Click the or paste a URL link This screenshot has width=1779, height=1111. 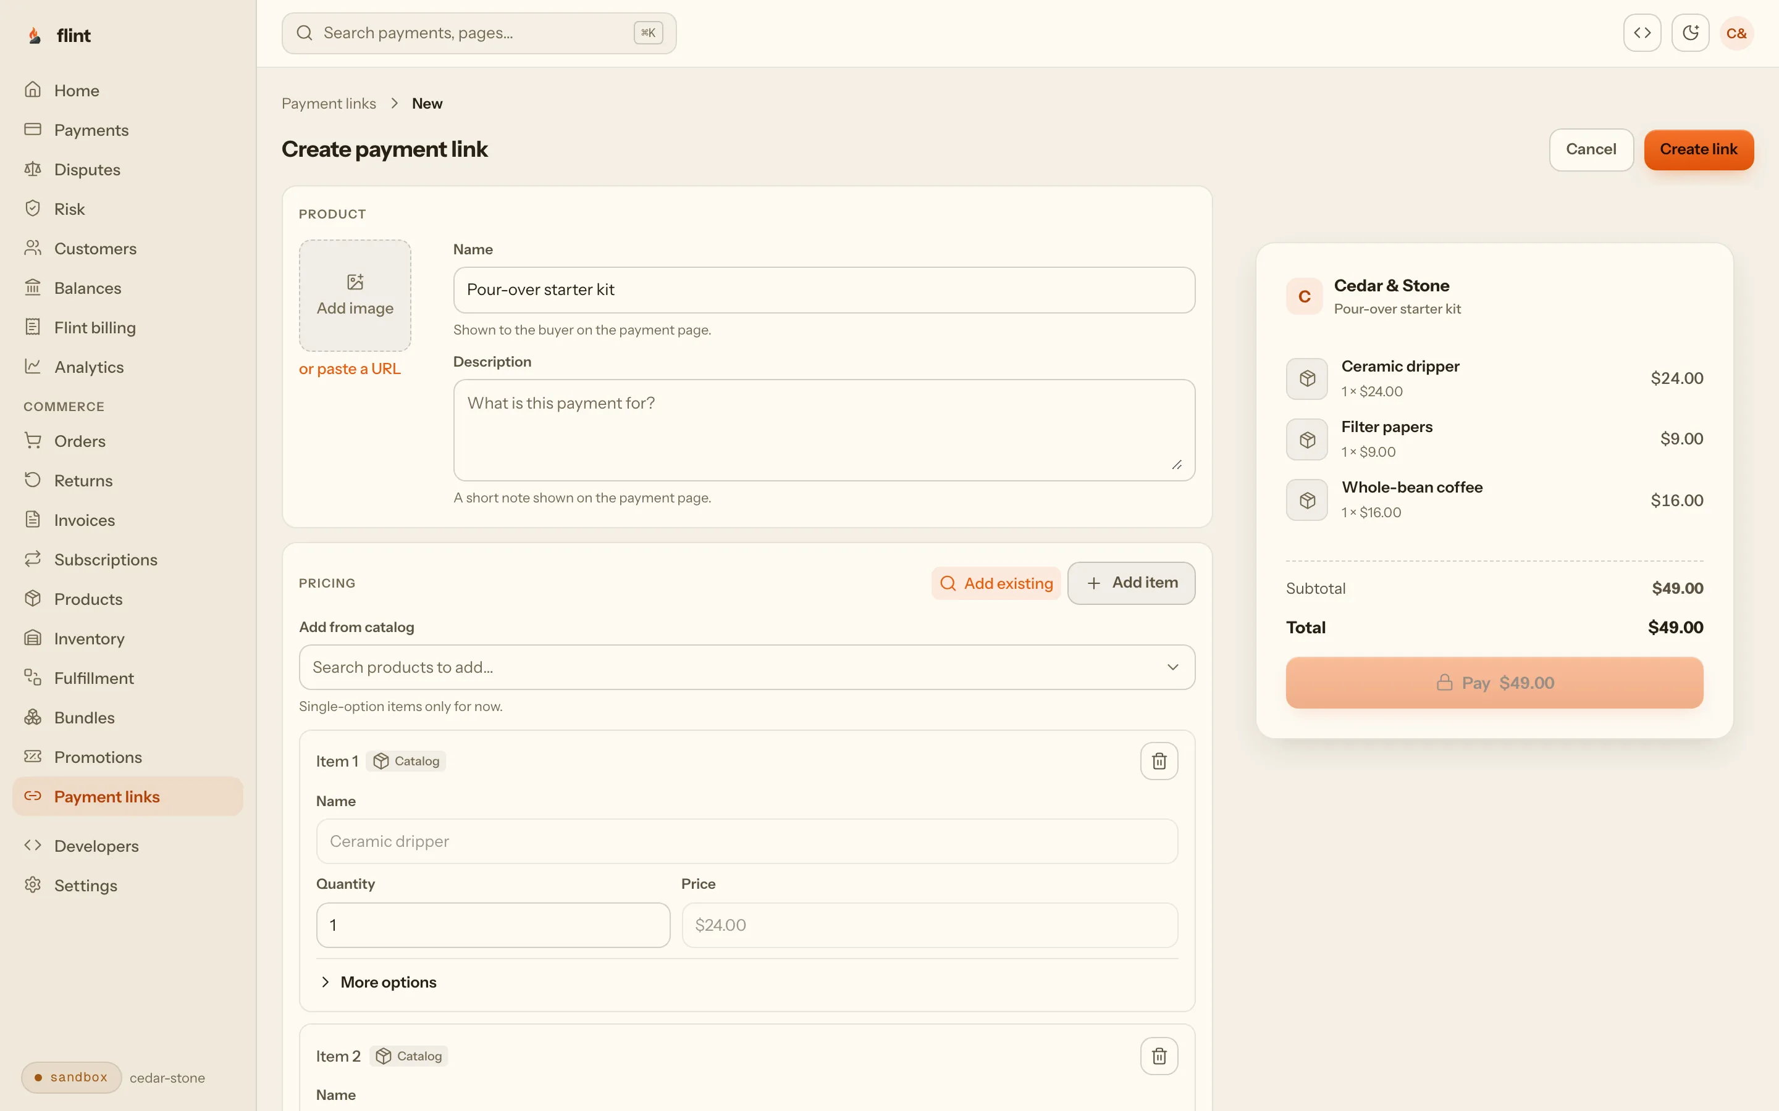[350, 369]
